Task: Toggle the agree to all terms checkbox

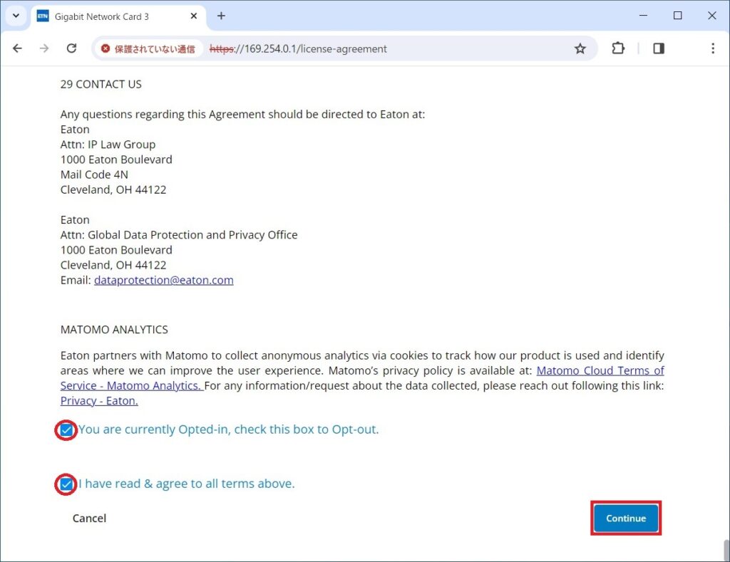Action: (x=66, y=484)
